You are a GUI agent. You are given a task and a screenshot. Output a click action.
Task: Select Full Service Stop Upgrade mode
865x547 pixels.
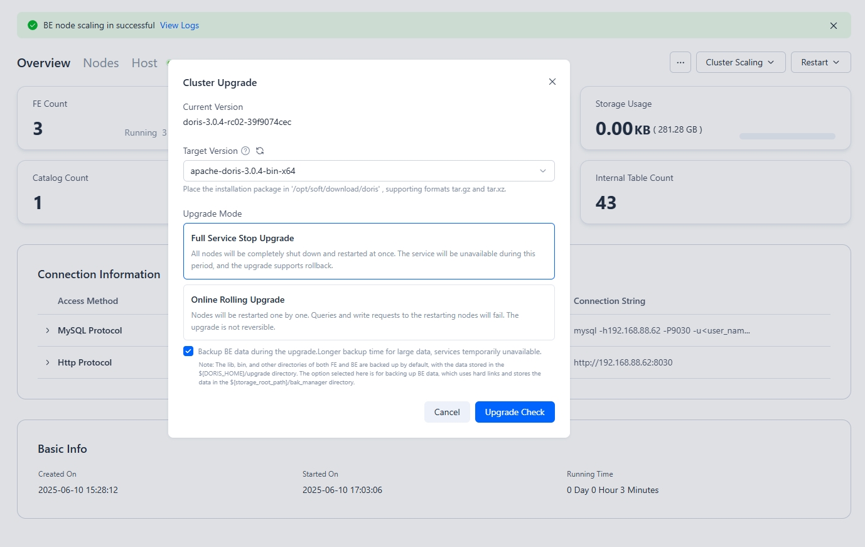(368, 251)
